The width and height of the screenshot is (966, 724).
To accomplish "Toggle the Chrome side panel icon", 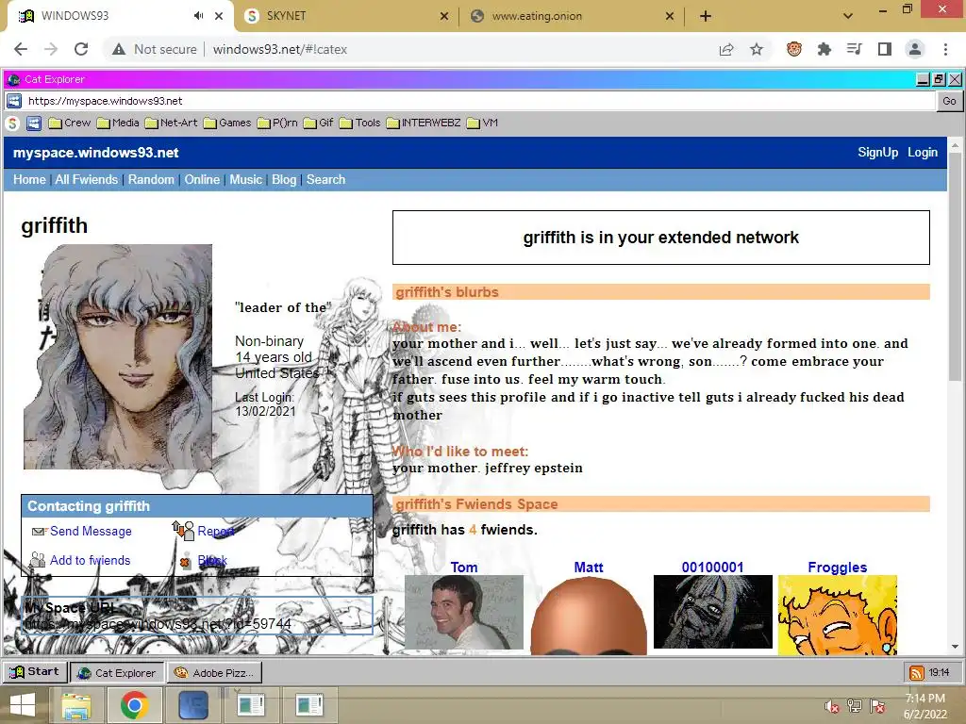I will click(x=885, y=49).
